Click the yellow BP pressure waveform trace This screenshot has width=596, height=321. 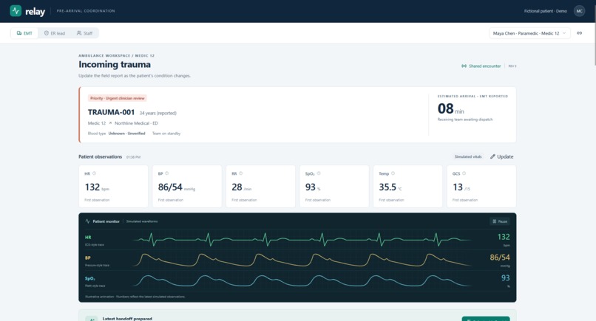pos(302,260)
